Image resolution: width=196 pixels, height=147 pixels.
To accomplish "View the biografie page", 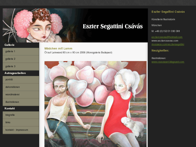I will point(21,115).
